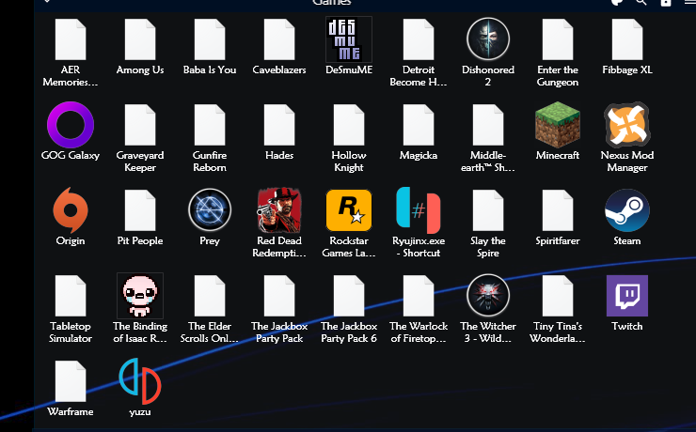Launch Ryujinx.exe shortcut icon
Image resolution: width=696 pixels, height=432 pixels.
click(419, 210)
